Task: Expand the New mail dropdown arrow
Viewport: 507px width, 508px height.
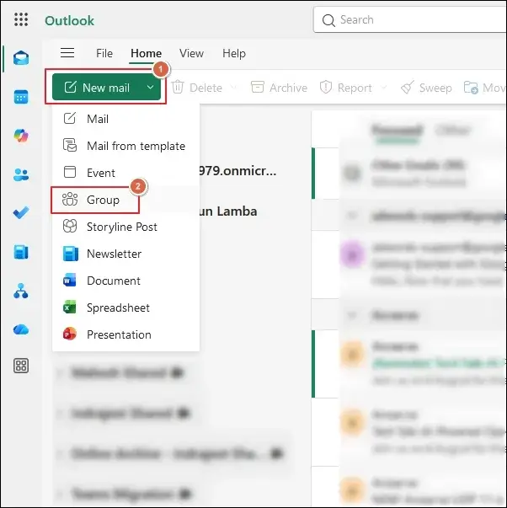Action: pyautogui.click(x=150, y=88)
